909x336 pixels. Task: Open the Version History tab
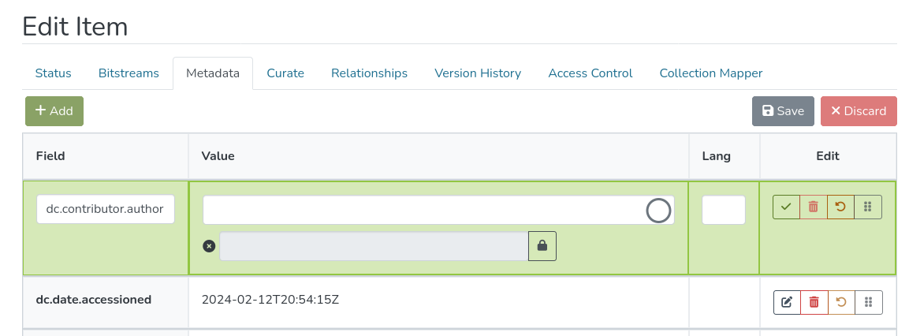[478, 73]
